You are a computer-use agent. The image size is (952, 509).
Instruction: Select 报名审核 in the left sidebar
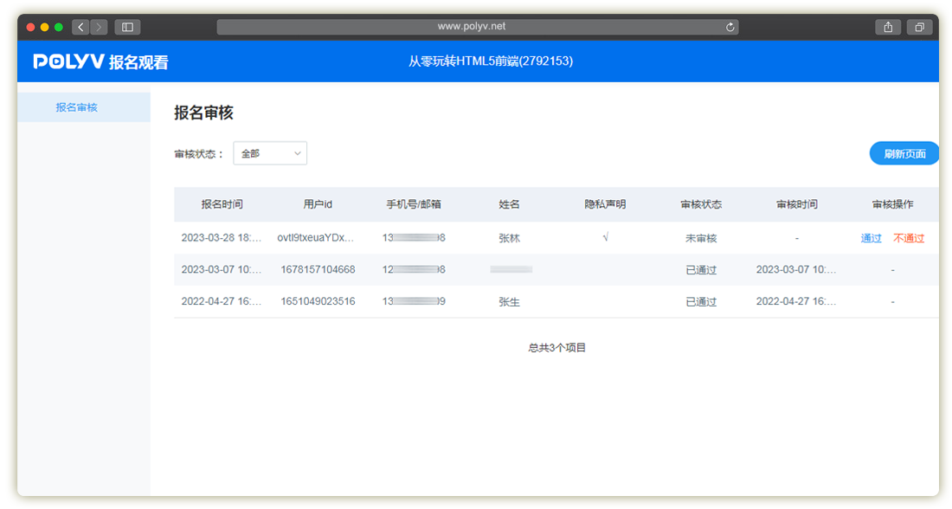(x=76, y=107)
